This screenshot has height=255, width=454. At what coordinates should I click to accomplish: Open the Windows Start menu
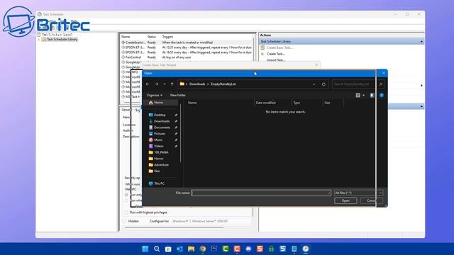145,249
